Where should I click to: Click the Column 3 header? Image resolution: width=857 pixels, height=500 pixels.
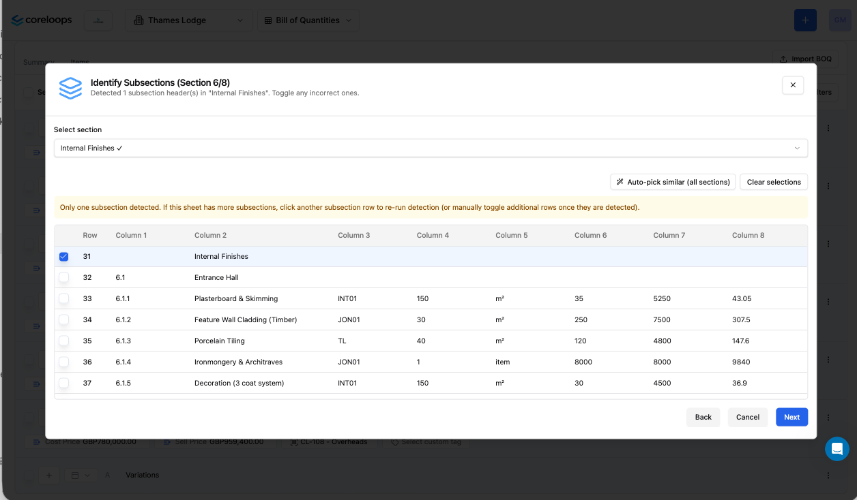coord(354,236)
